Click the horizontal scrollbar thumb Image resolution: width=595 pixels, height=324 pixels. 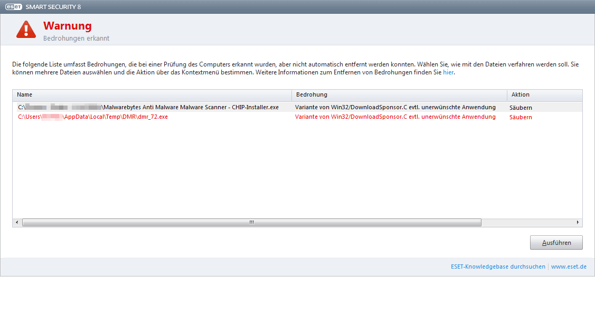tap(251, 223)
